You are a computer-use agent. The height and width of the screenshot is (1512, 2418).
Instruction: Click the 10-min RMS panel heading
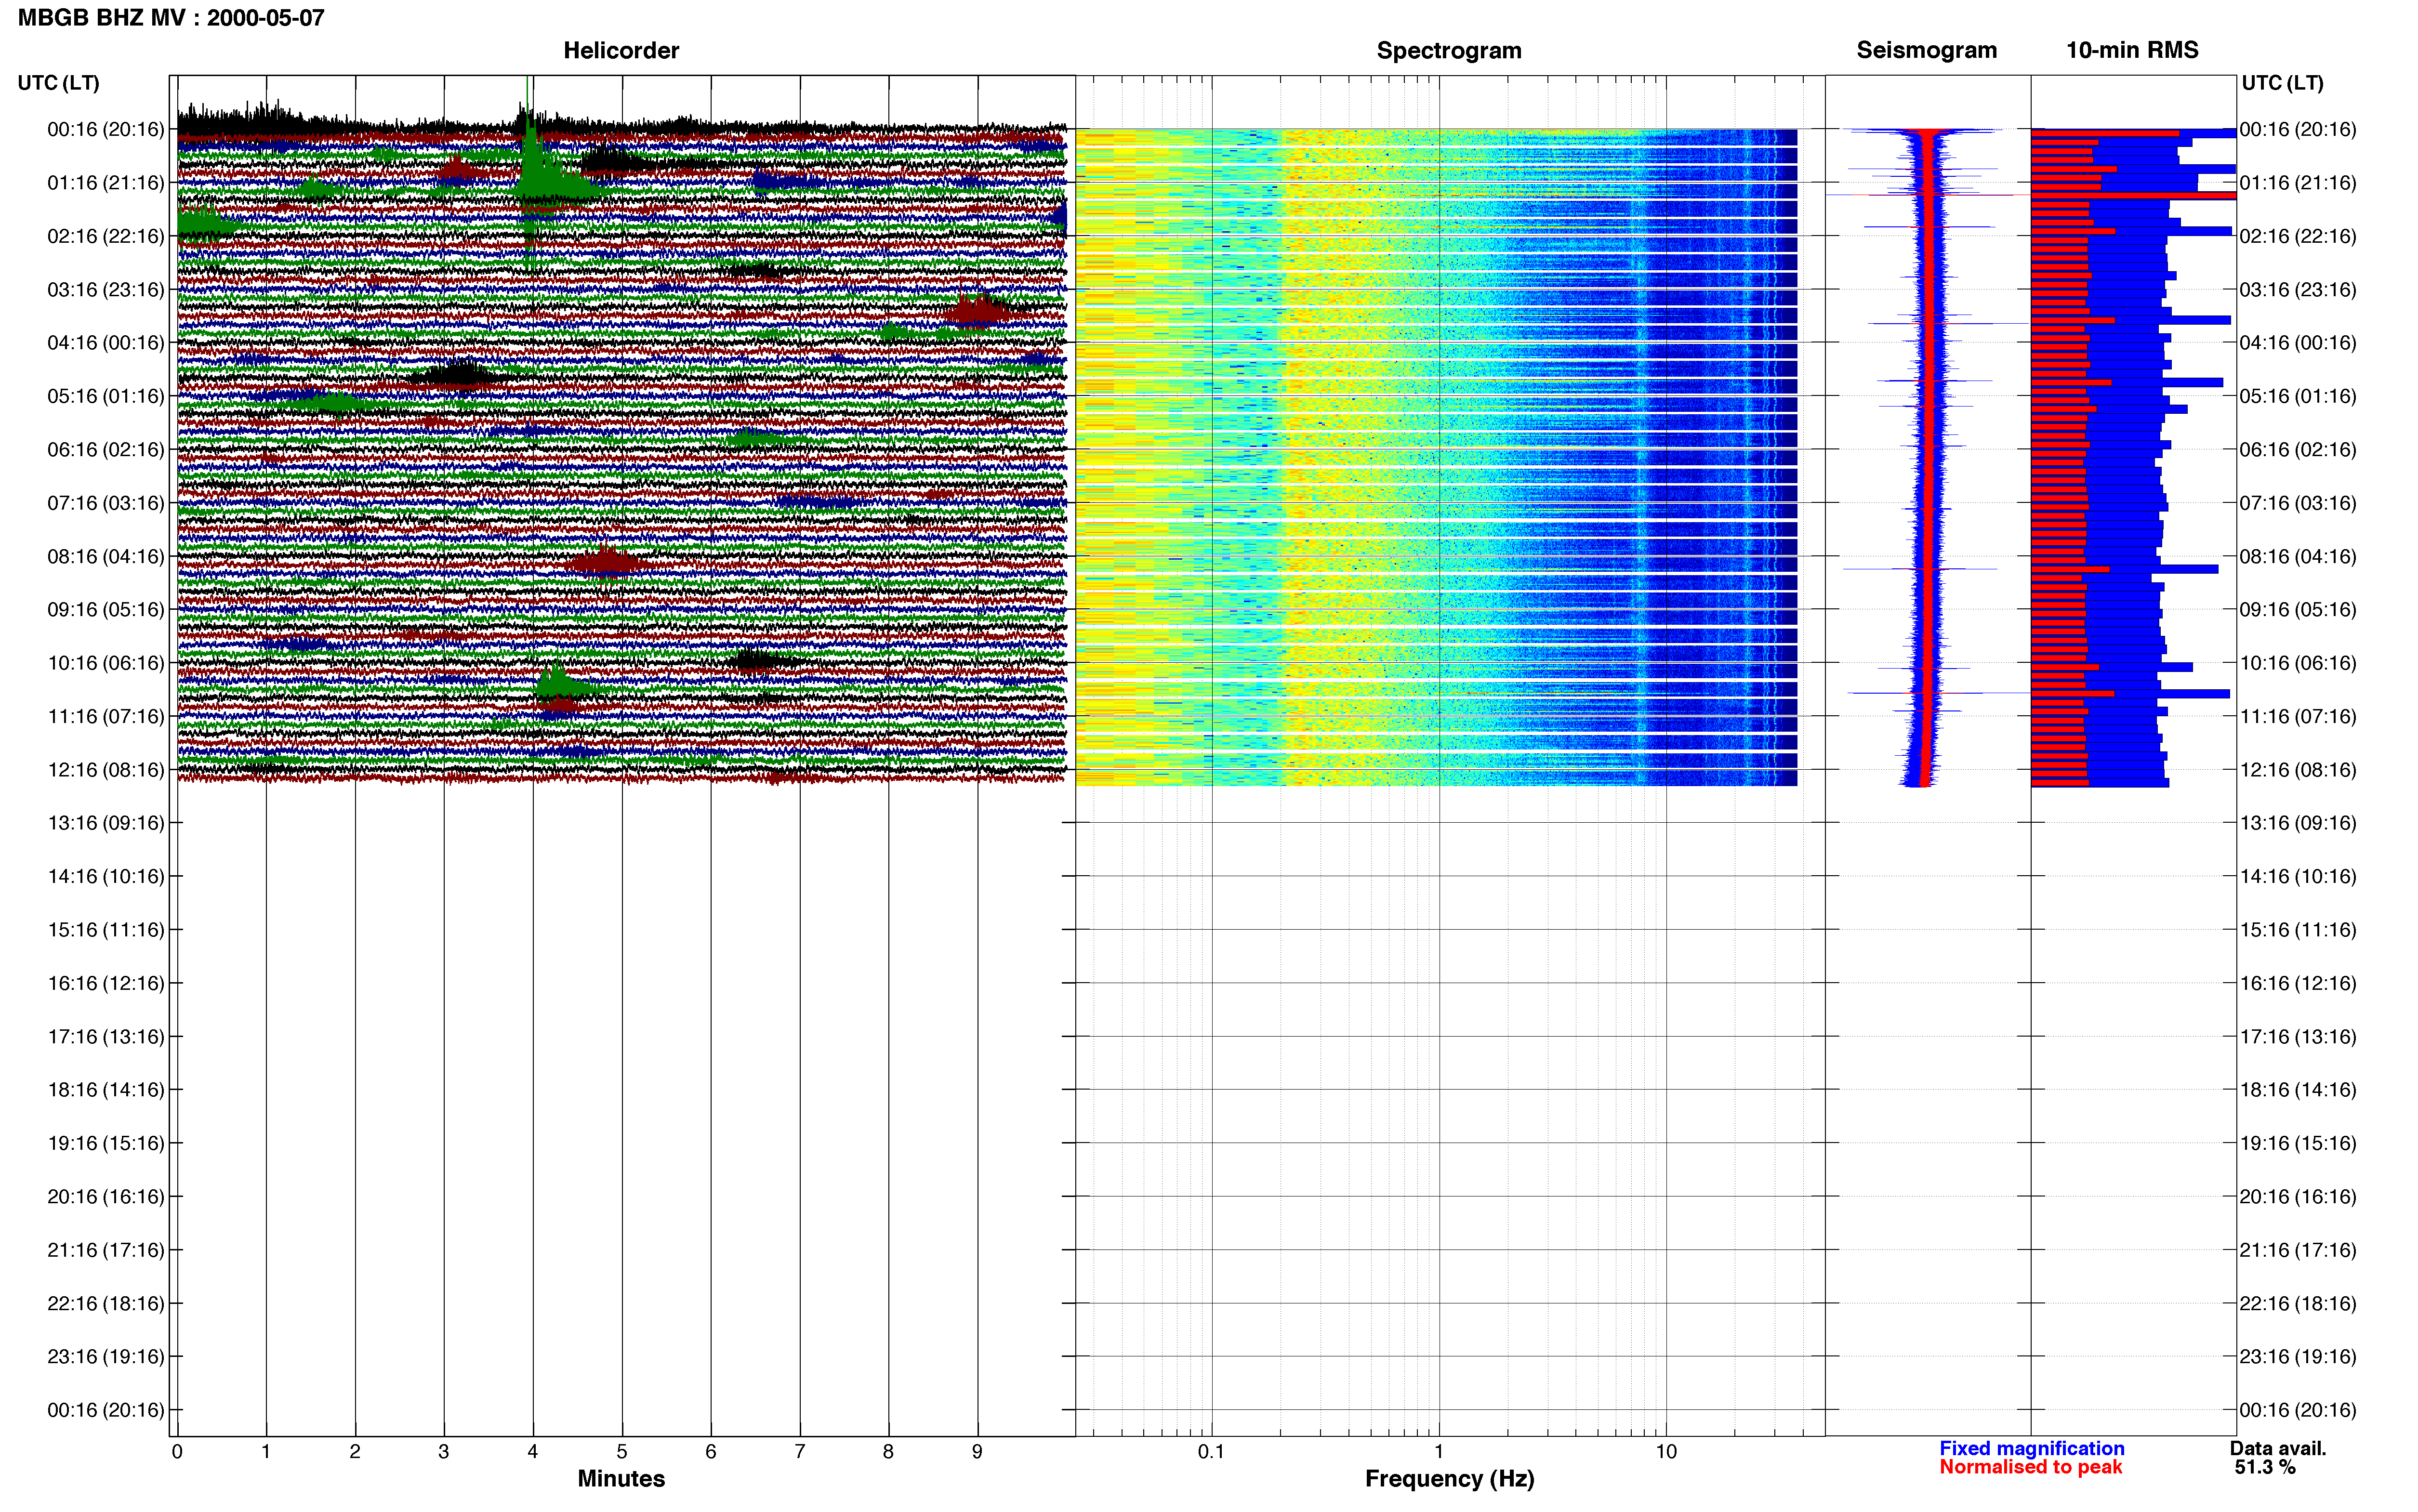[2132, 50]
